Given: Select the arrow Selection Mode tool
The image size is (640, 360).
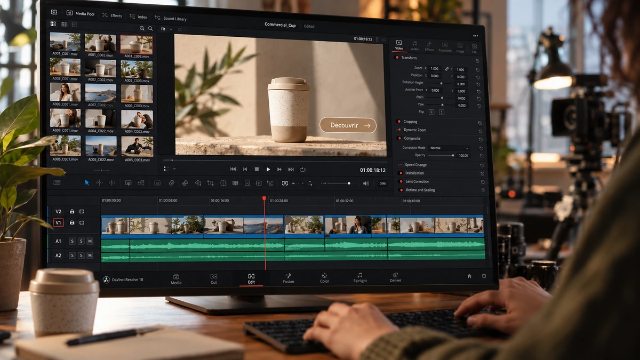Looking at the screenshot, I should coord(87,182).
